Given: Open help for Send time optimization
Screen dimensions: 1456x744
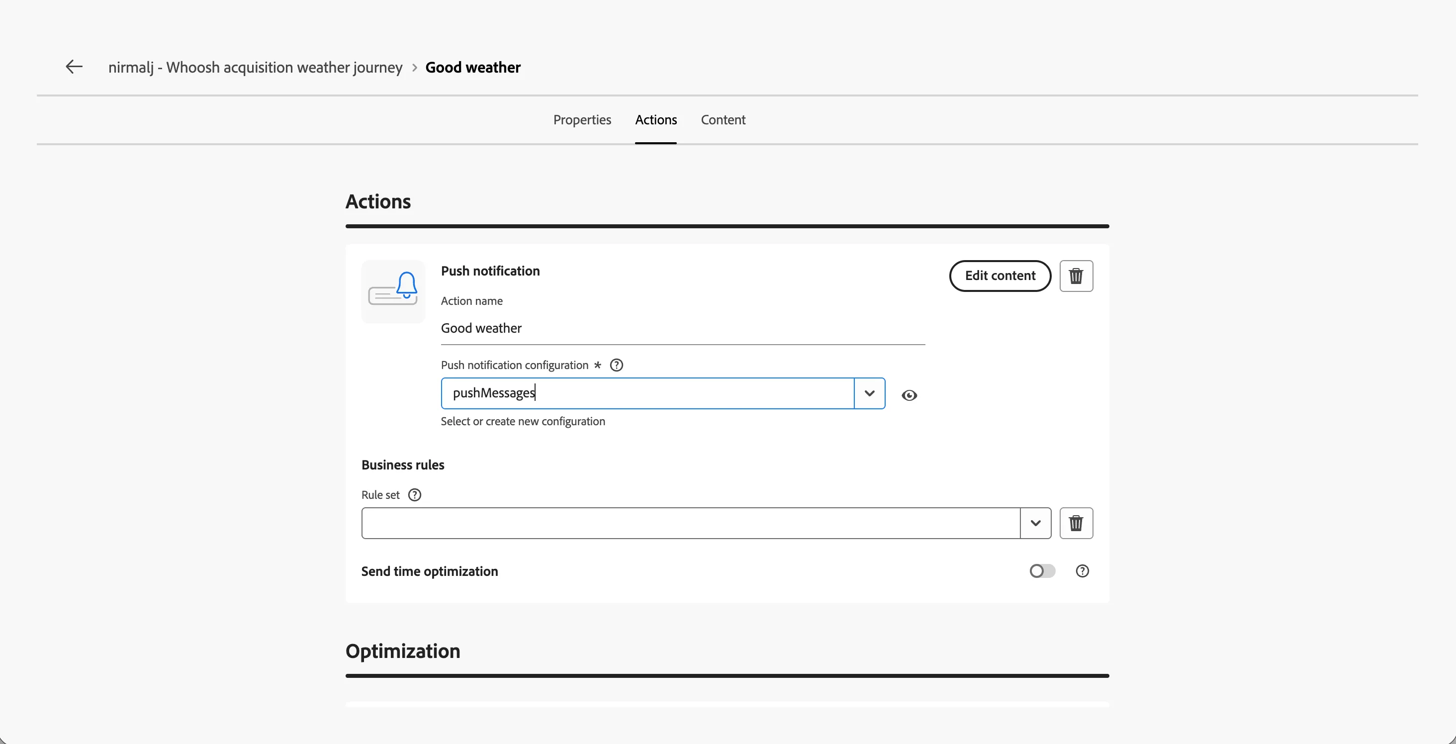Looking at the screenshot, I should [1083, 571].
